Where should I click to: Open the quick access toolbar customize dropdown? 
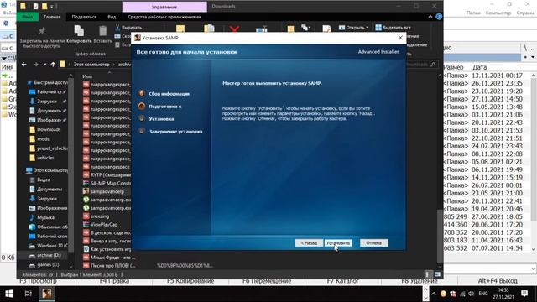coord(52,6)
